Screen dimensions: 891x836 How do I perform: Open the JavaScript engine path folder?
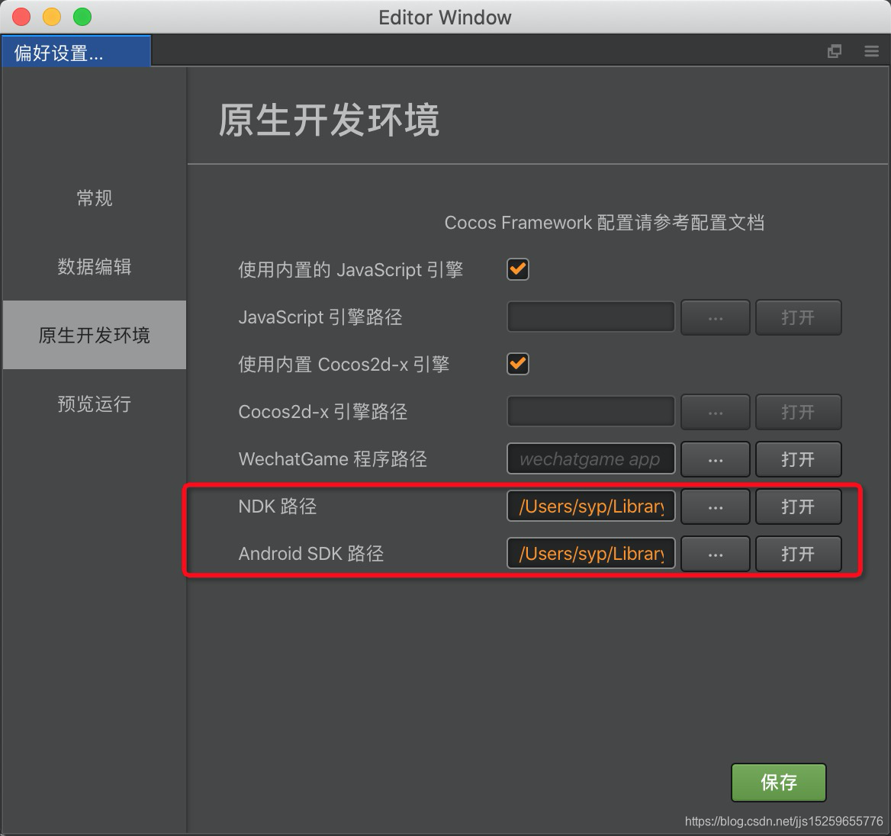[x=799, y=317]
